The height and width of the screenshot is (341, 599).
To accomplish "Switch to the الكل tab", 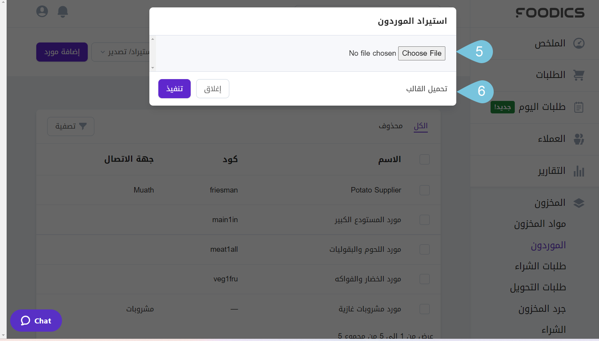I will (420, 126).
